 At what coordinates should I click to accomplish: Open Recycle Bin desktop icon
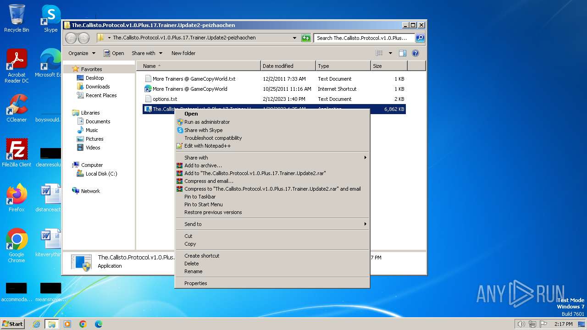[17, 18]
